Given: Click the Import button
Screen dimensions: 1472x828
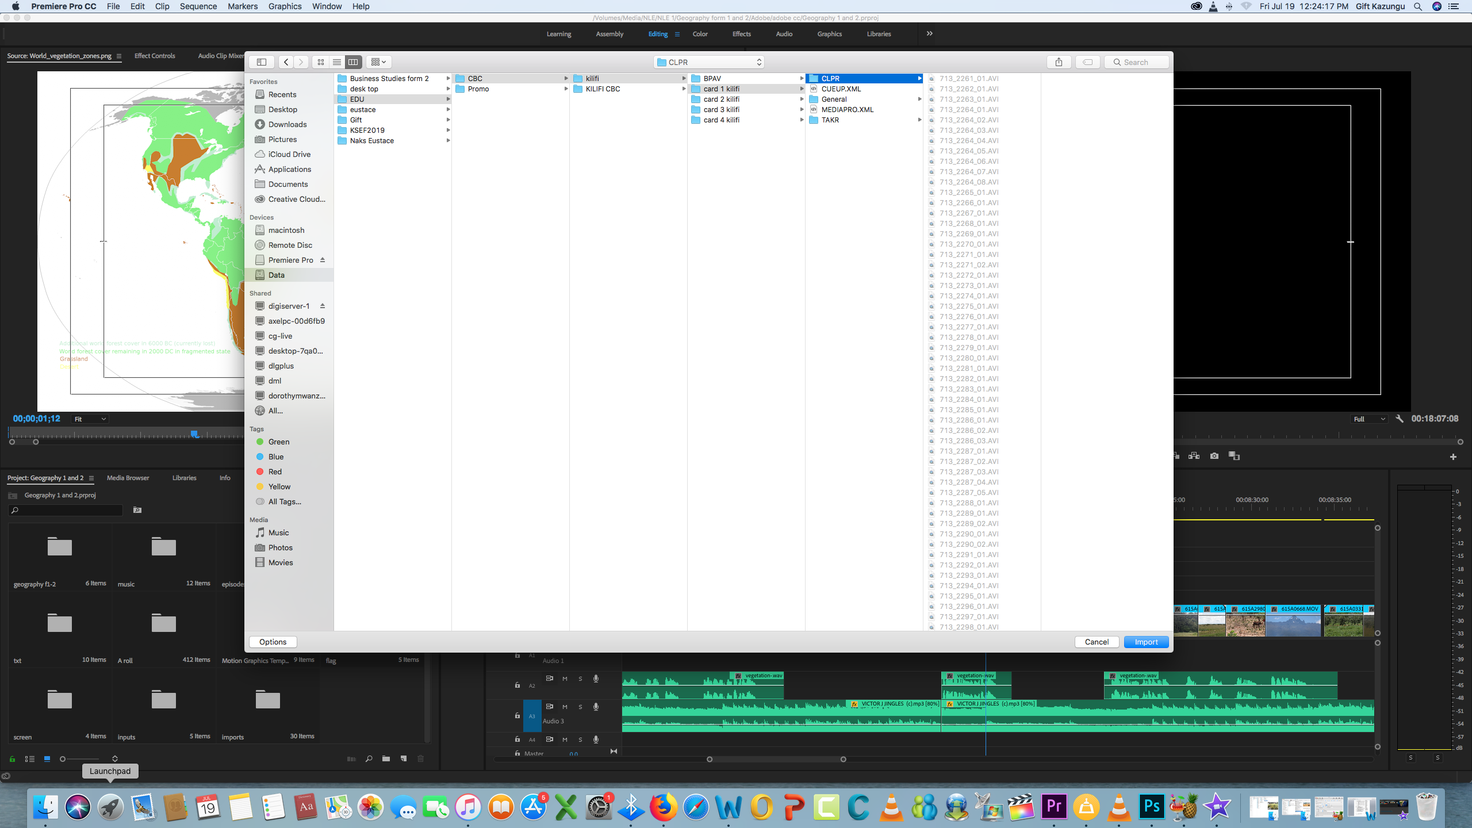Looking at the screenshot, I should click(x=1146, y=642).
